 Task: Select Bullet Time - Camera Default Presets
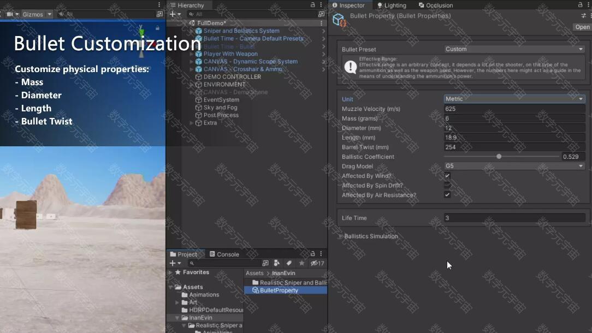click(x=253, y=39)
